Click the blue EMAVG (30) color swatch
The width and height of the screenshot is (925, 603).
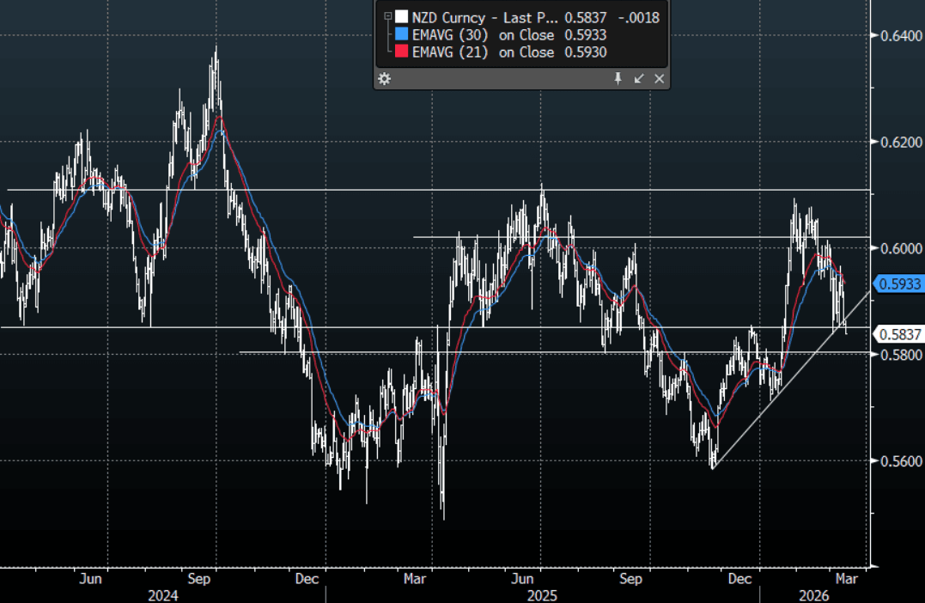pyautogui.click(x=401, y=34)
